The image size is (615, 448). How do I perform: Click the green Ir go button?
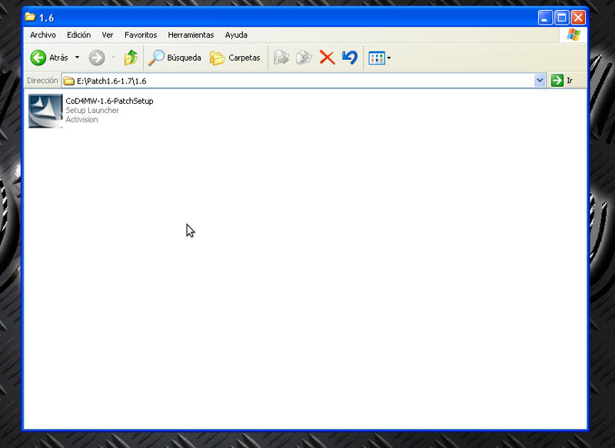point(563,81)
